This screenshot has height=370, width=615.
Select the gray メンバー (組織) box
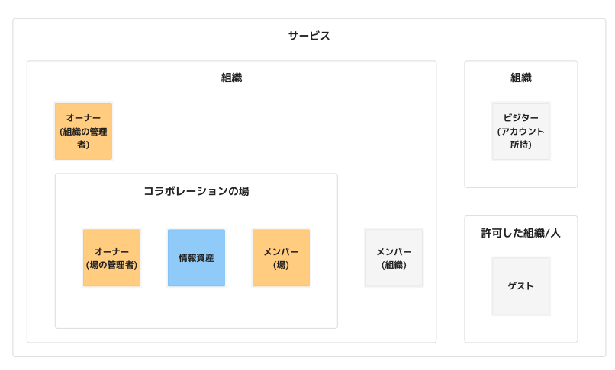click(394, 258)
